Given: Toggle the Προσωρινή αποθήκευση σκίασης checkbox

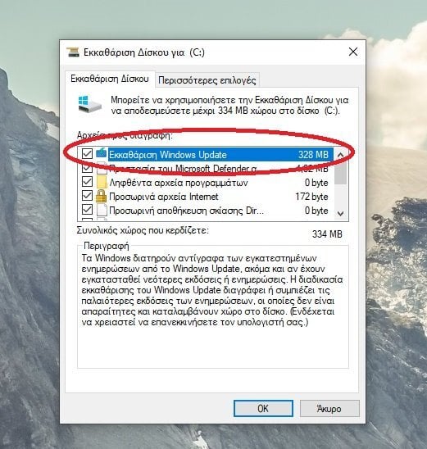Looking at the screenshot, I should click(x=87, y=210).
